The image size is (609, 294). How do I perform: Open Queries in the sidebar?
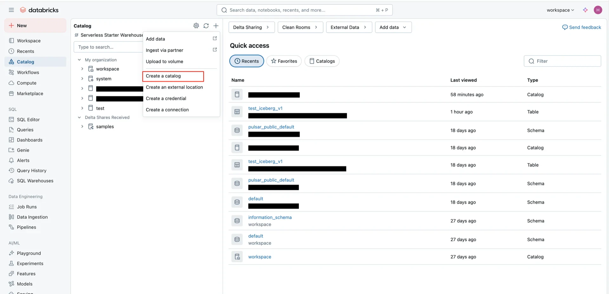click(x=35, y=130)
